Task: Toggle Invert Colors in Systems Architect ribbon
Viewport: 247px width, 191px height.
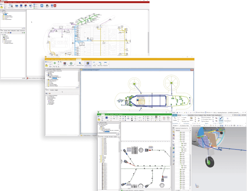Action: [x=88, y=64]
